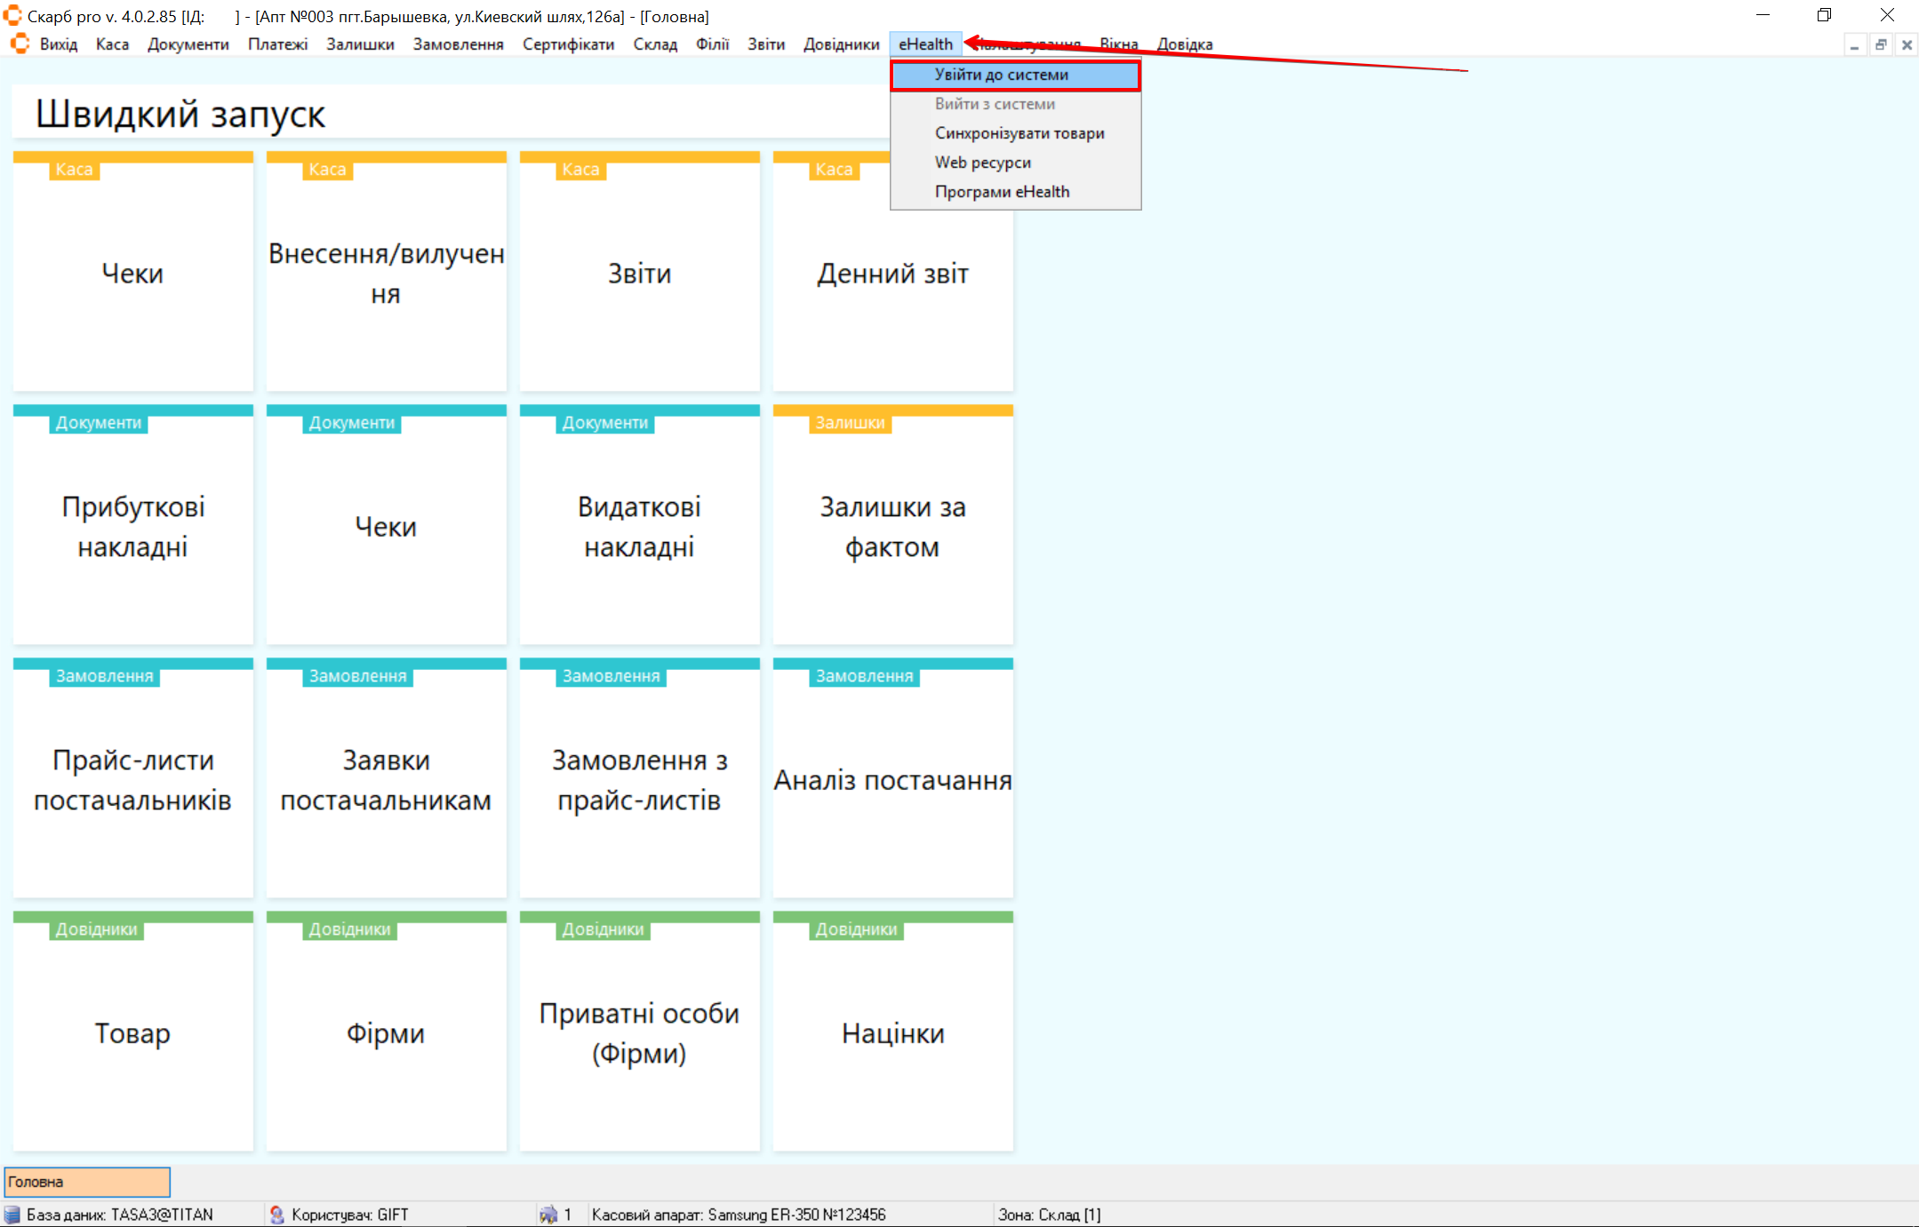1919x1227 pixels.
Task: Expand the Довідники menu
Action: [x=841, y=44]
